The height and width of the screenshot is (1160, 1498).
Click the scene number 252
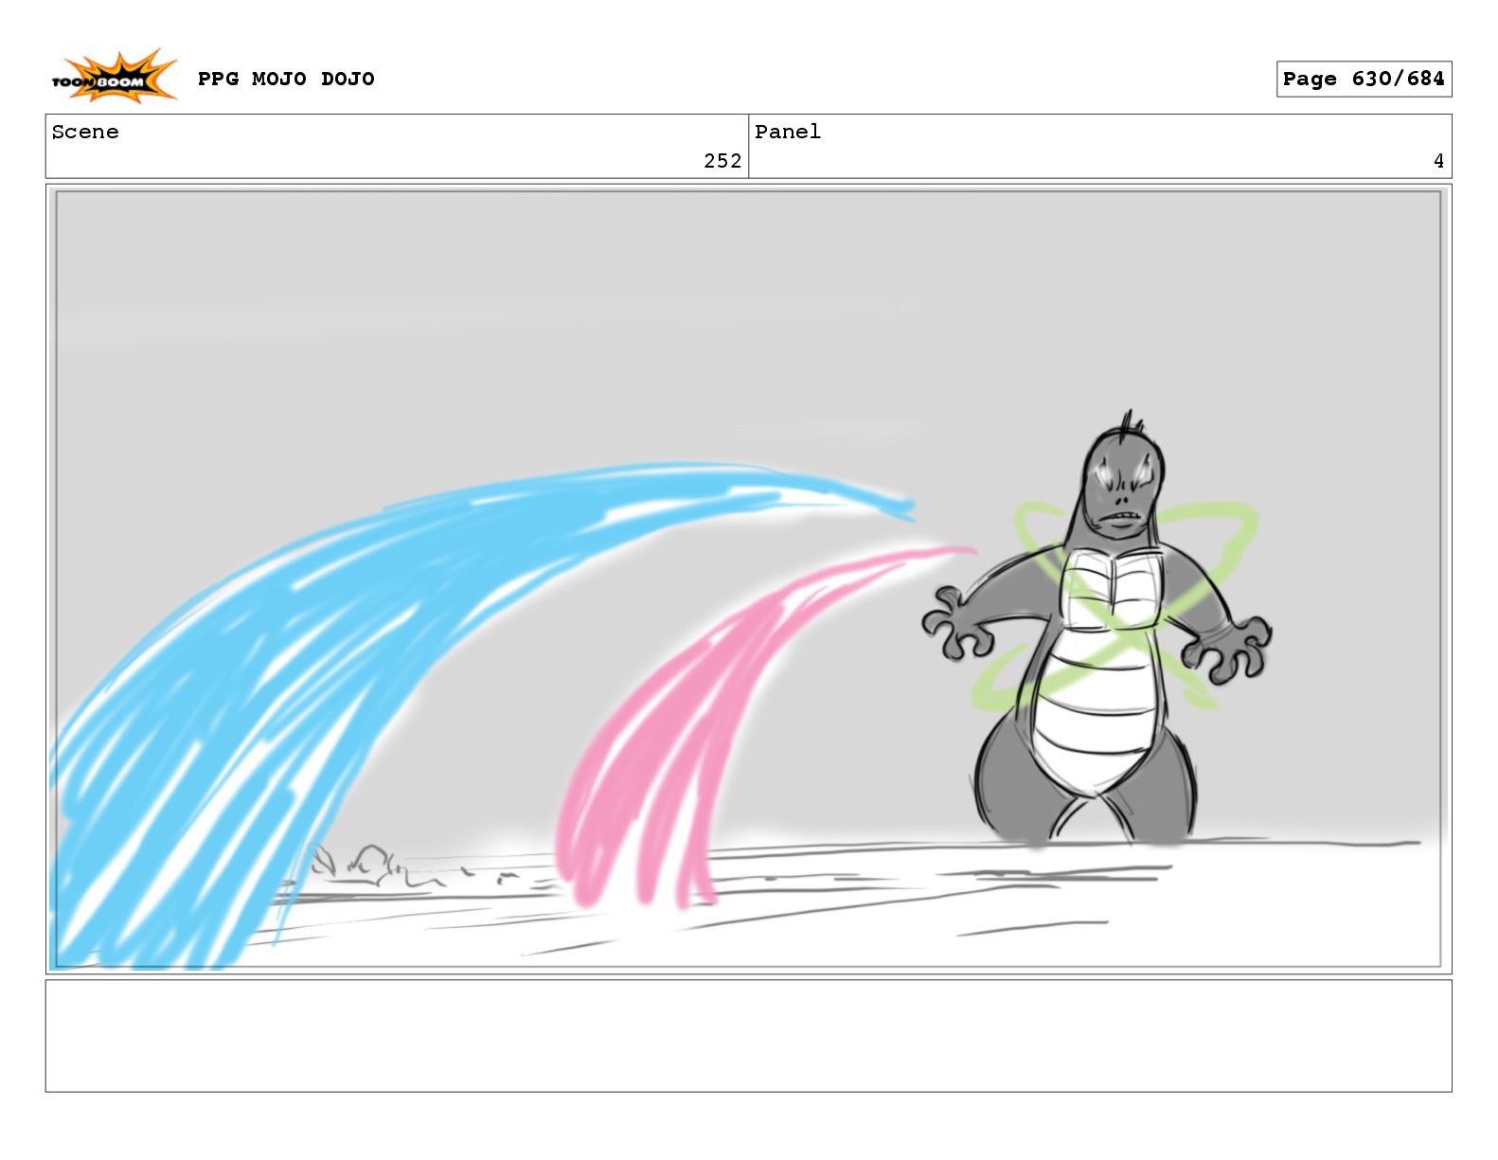(x=722, y=161)
